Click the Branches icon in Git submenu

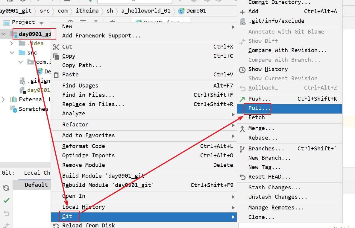point(242,149)
